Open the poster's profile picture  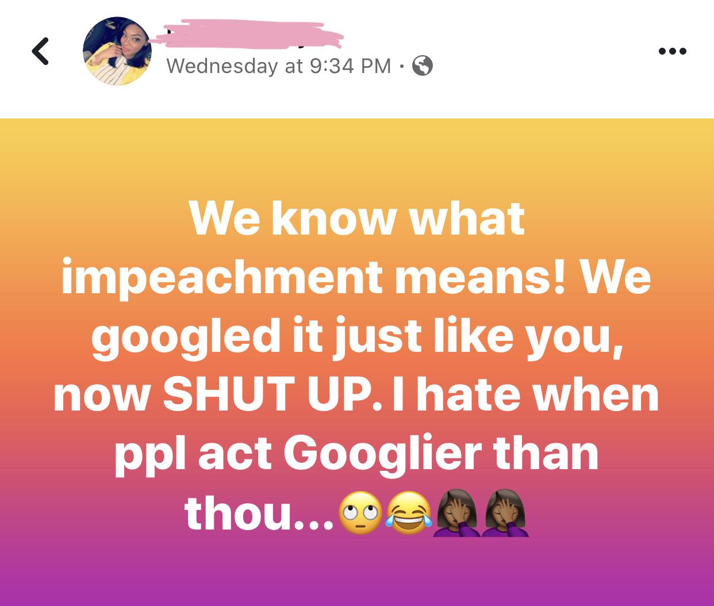pyautogui.click(x=117, y=51)
